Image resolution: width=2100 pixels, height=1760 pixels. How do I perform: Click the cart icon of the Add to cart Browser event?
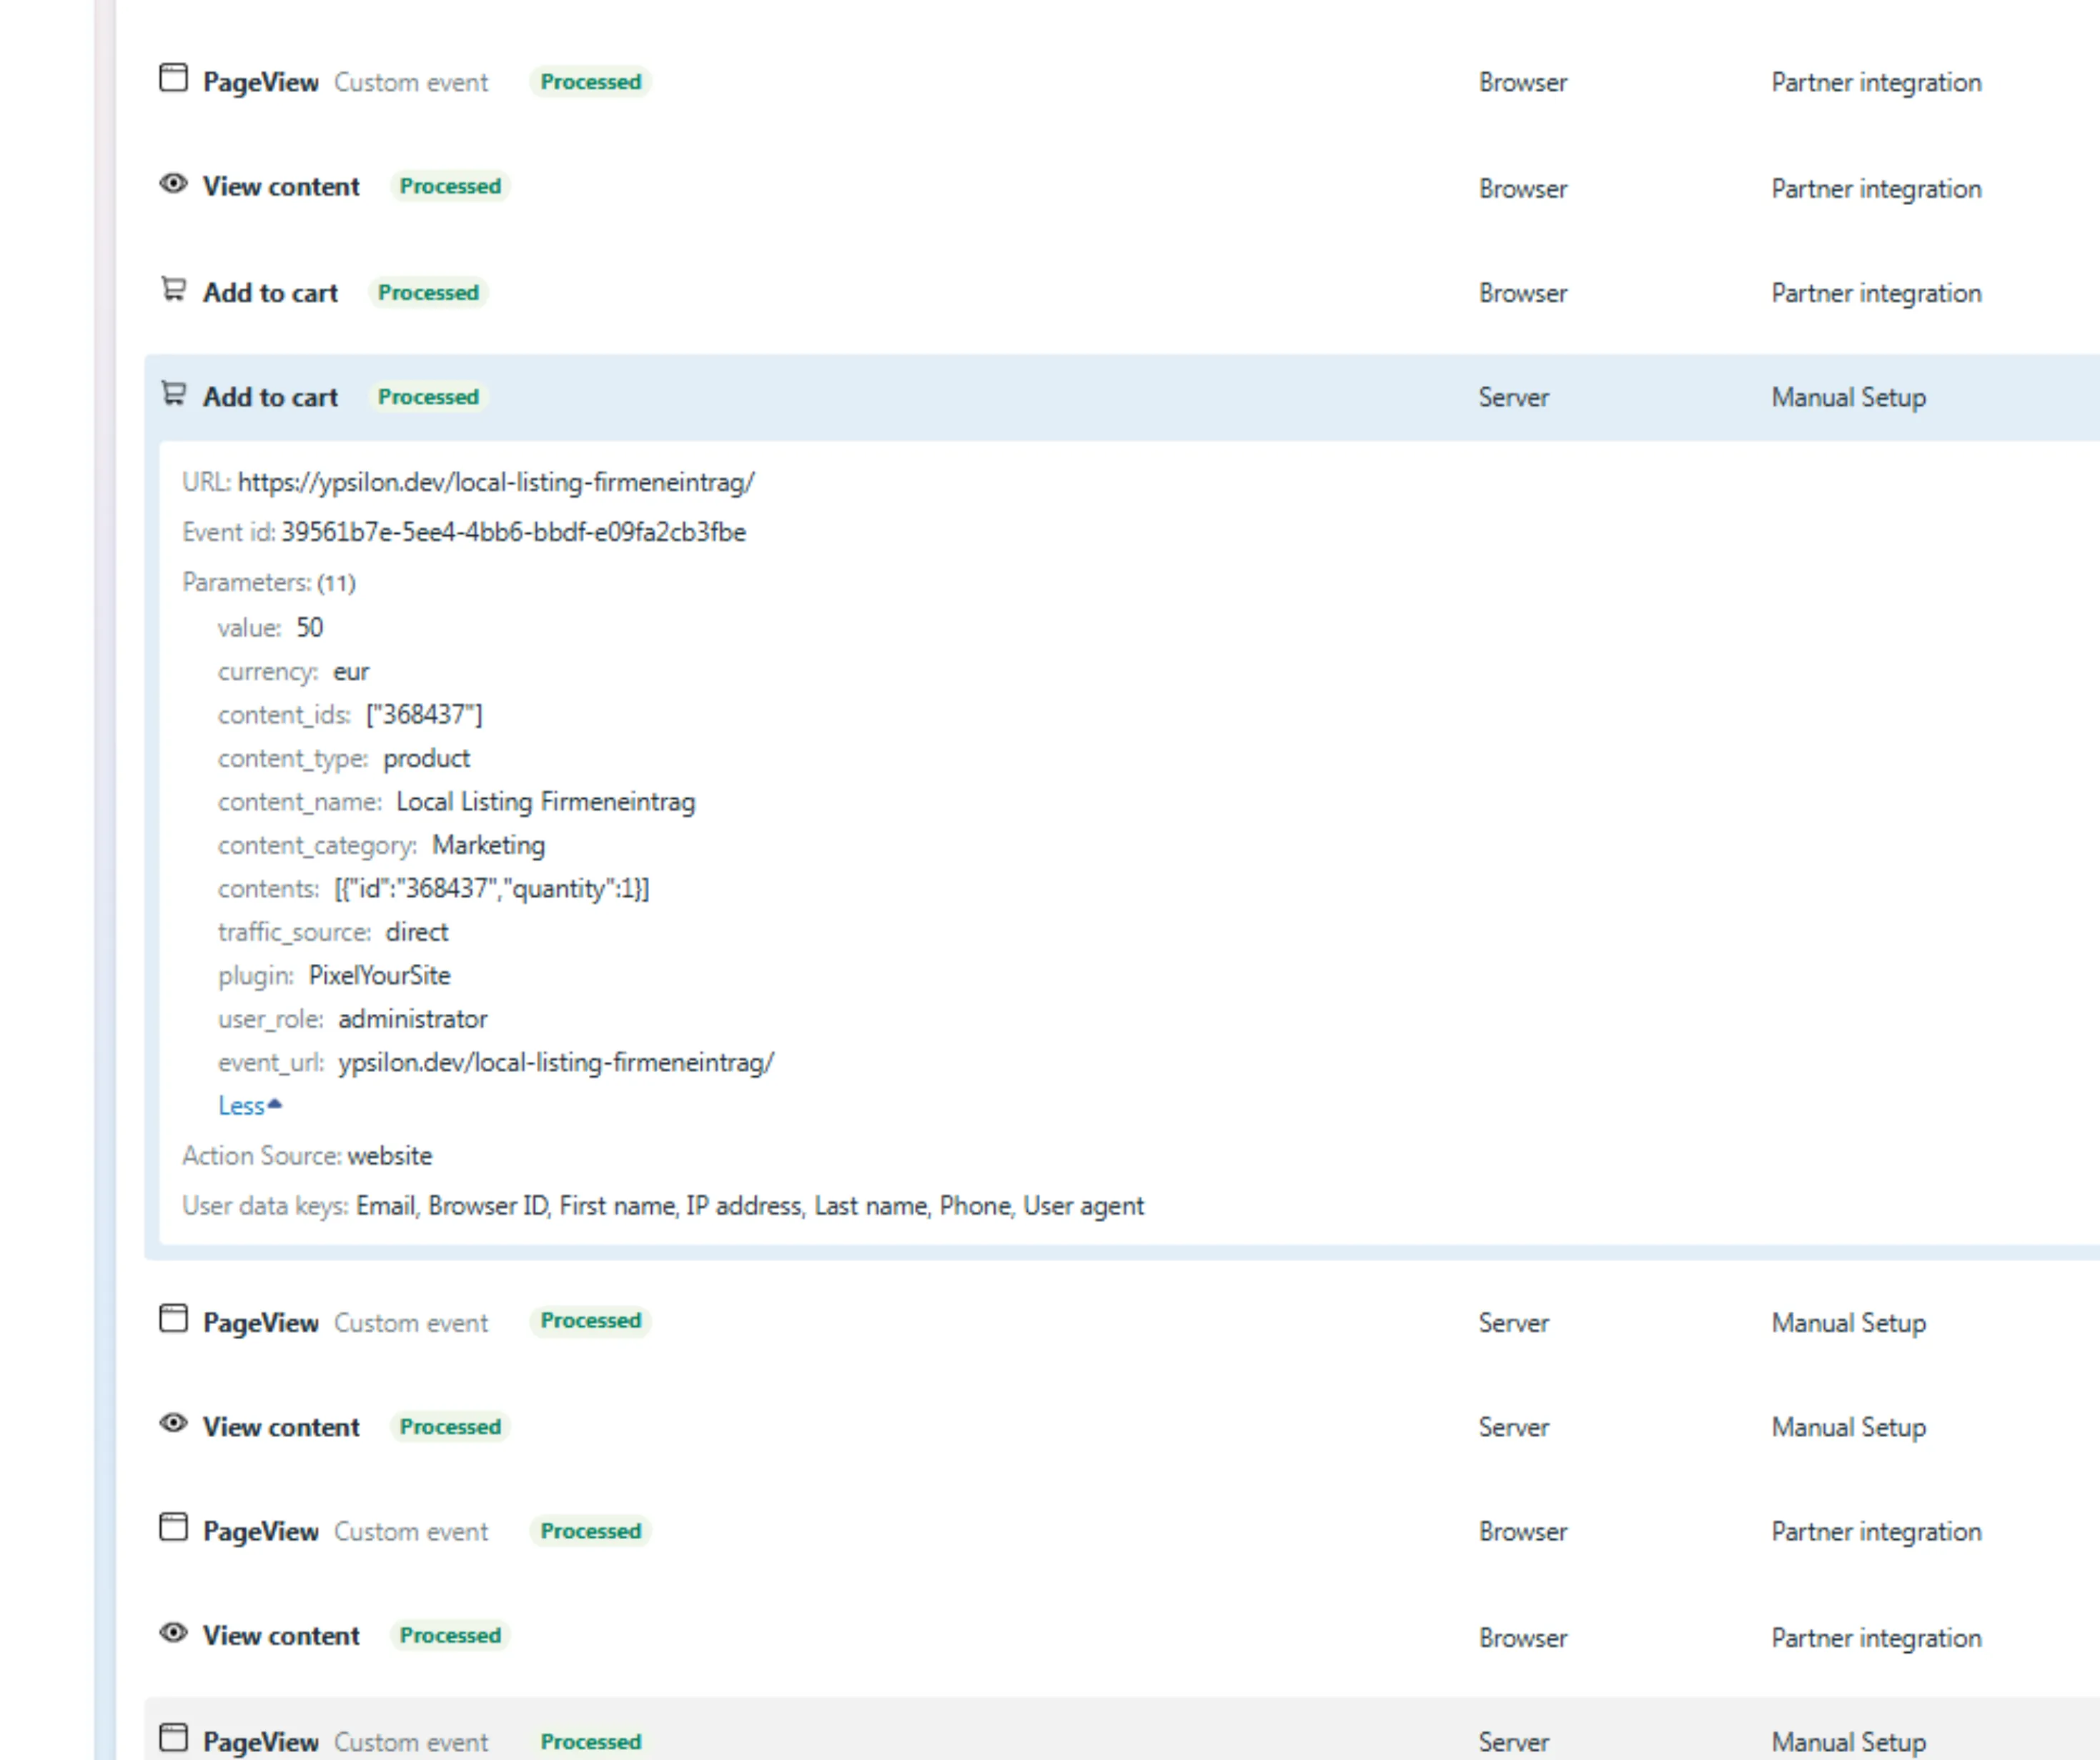[173, 290]
